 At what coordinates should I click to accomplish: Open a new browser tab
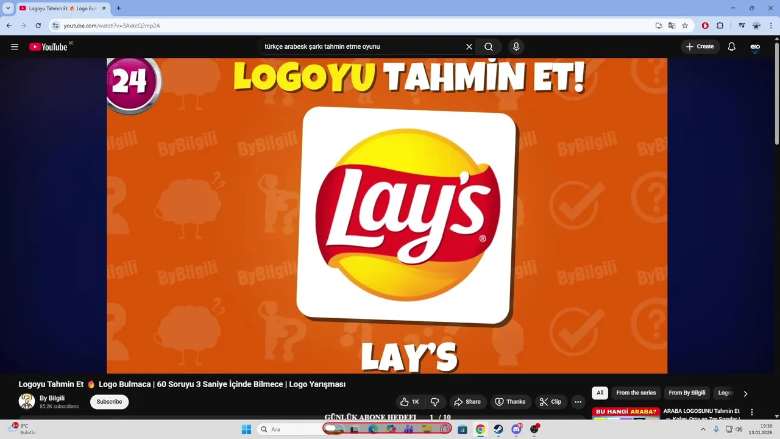point(118,9)
